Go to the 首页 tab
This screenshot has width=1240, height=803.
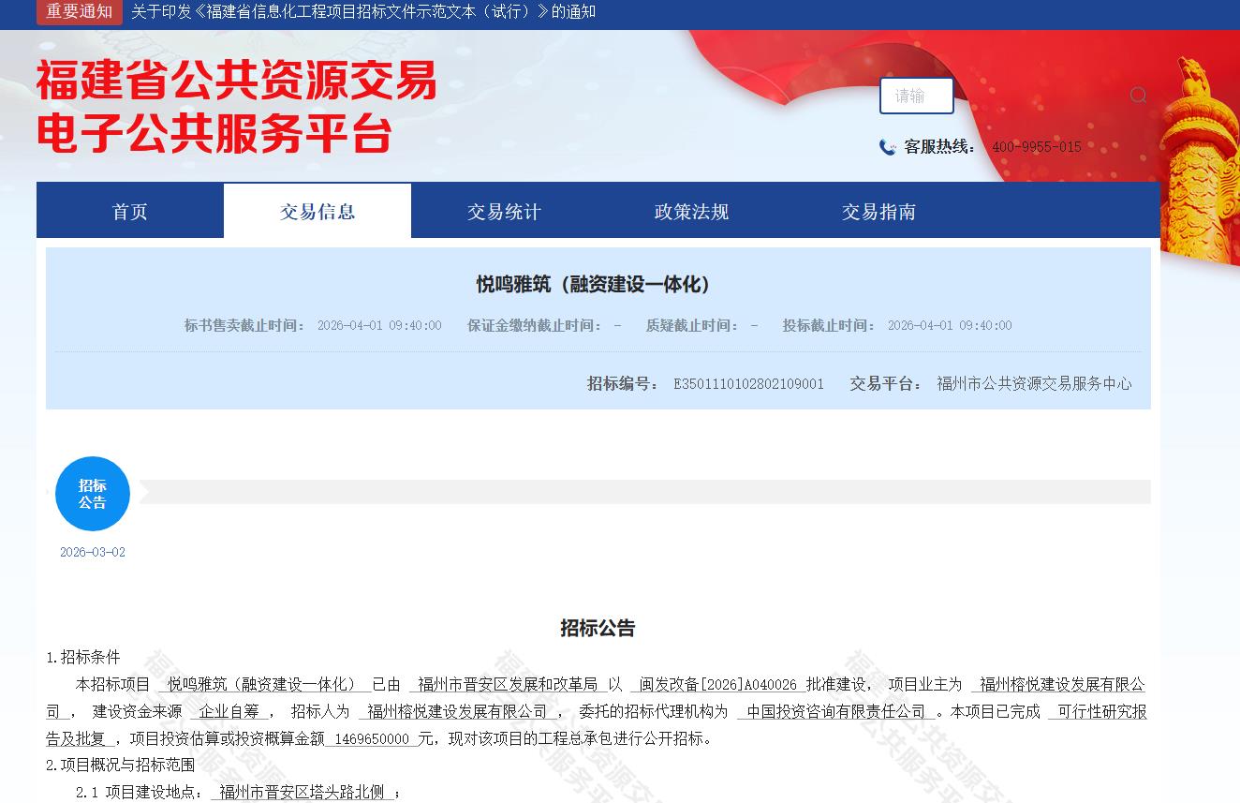point(130,212)
